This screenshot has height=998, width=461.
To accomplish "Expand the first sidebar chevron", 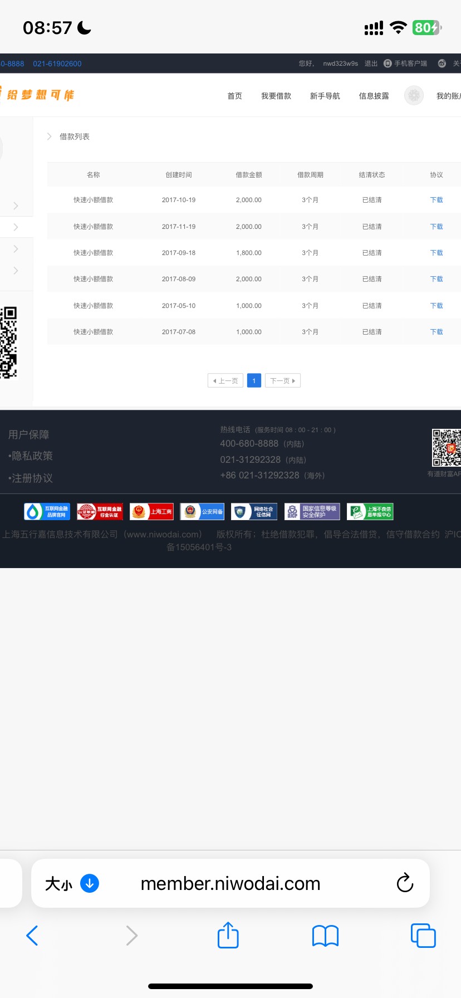I will [x=16, y=206].
